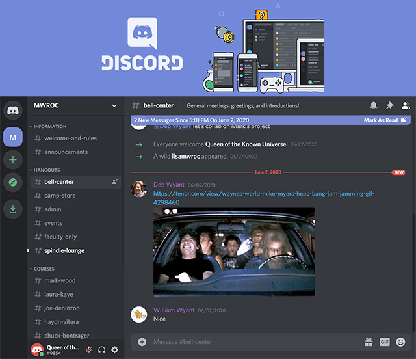Click the user tag #9854

pyautogui.click(x=53, y=353)
